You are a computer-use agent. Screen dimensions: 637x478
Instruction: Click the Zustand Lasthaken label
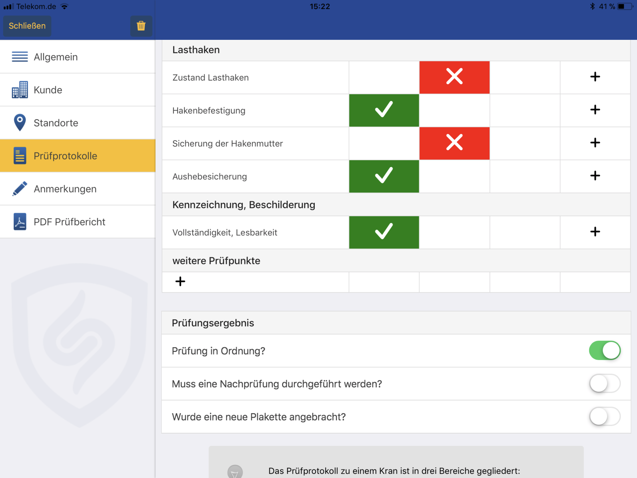click(211, 77)
